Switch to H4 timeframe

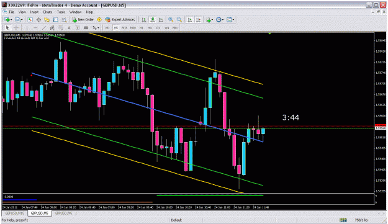coord(150,28)
